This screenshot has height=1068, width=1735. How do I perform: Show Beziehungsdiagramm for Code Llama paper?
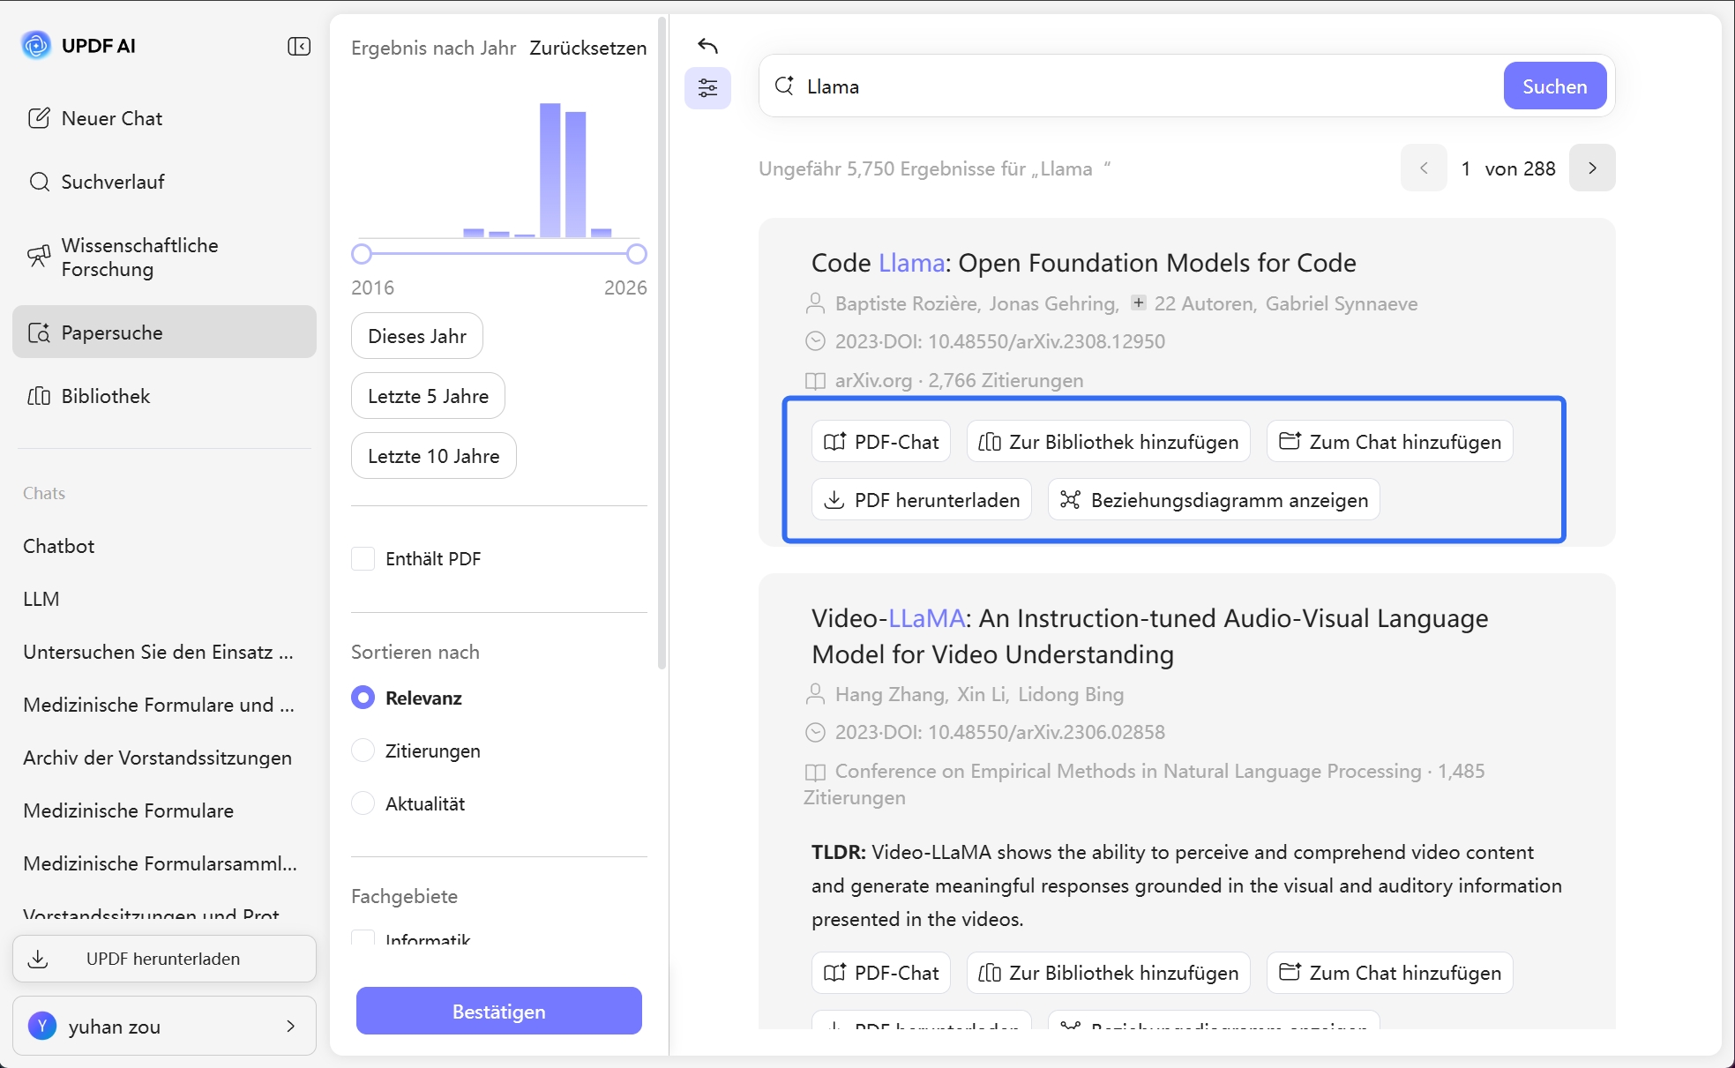[1214, 500]
